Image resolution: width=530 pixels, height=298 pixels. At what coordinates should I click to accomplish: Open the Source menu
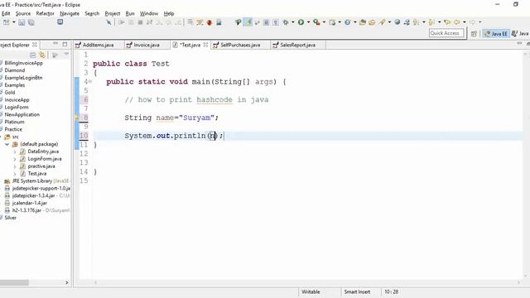(x=23, y=13)
